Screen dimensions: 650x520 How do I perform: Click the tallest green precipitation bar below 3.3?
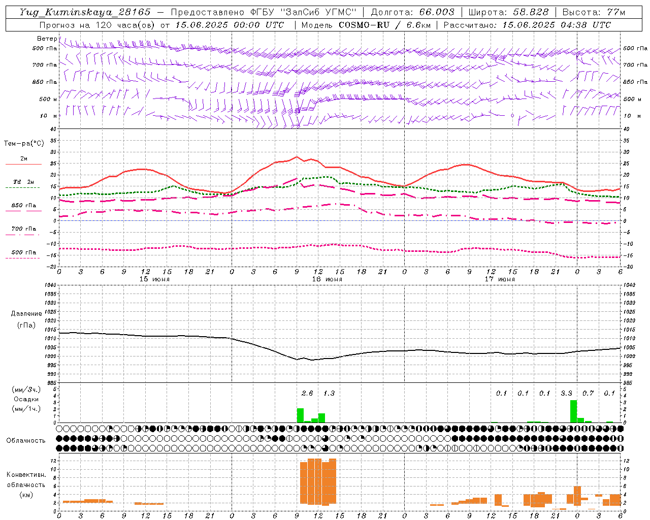point(573,411)
